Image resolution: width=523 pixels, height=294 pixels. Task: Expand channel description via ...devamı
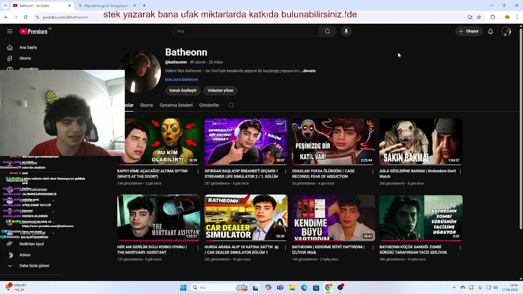(x=308, y=71)
